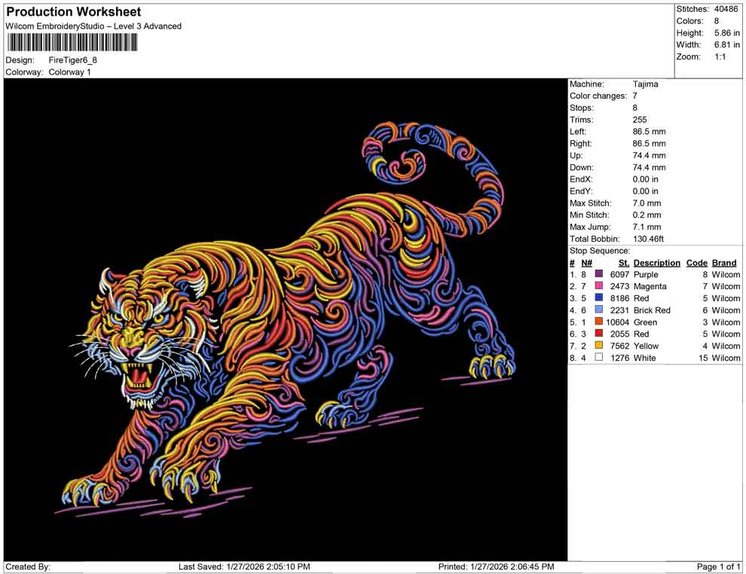Click the Purple color swatch in stop sequence

[x=599, y=275]
